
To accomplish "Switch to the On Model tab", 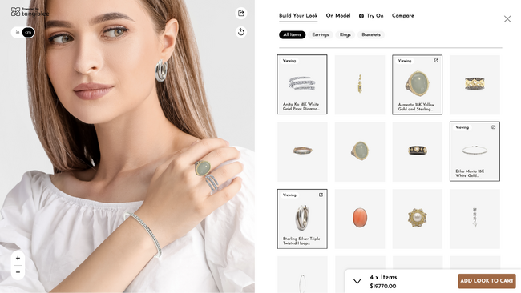I will coord(338,15).
